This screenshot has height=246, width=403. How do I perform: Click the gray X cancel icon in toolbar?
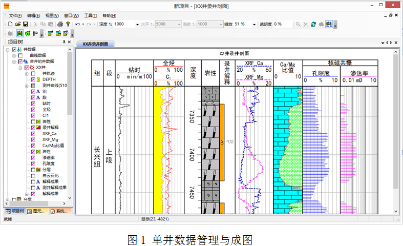[306, 24]
